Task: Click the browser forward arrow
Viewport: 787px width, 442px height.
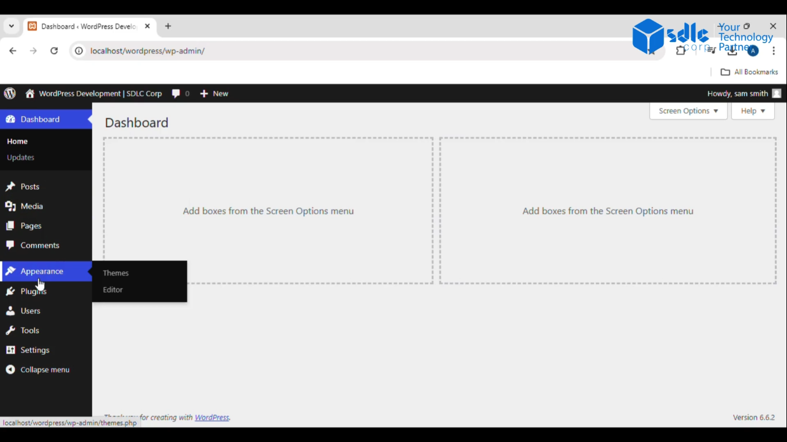Action: click(33, 51)
